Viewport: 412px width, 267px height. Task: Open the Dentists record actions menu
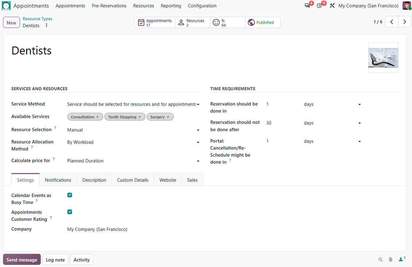pyautogui.click(x=47, y=25)
